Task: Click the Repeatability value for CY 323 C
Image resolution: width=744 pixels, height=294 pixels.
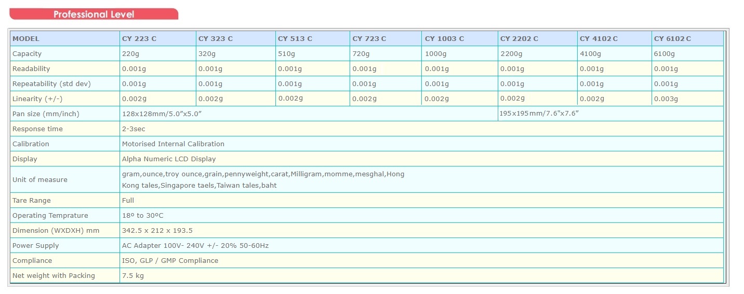Action: pyautogui.click(x=210, y=84)
